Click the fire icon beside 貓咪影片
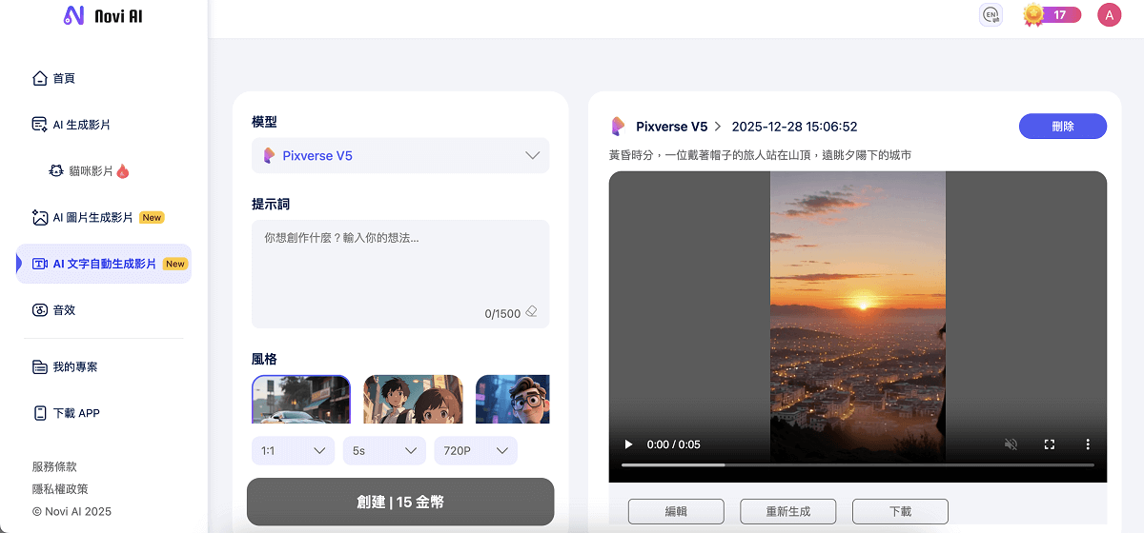Screen dimensions: 1144x533 tap(123, 171)
